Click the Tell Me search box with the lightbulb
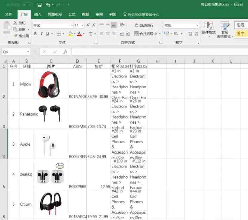Viewport: 248px width, 220px height. click(x=141, y=15)
